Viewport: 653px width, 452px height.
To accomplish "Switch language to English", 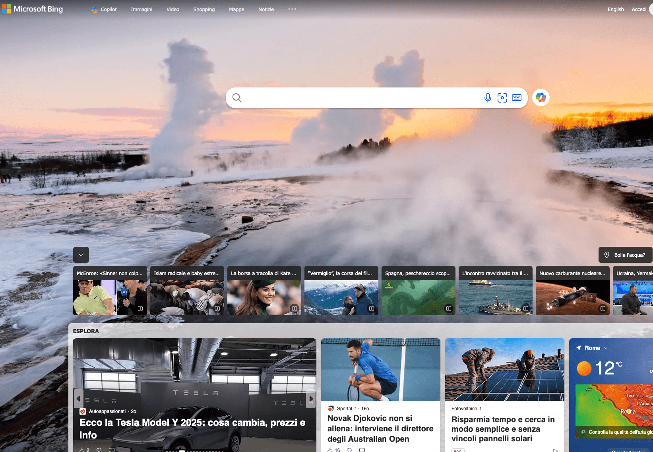I will pos(615,9).
